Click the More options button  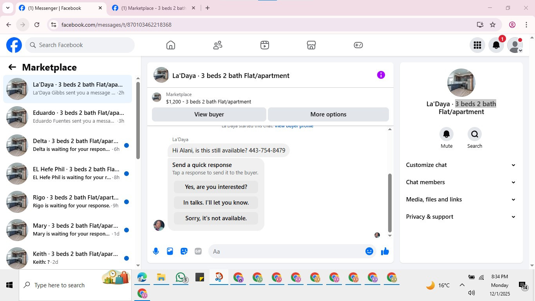click(328, 114)
